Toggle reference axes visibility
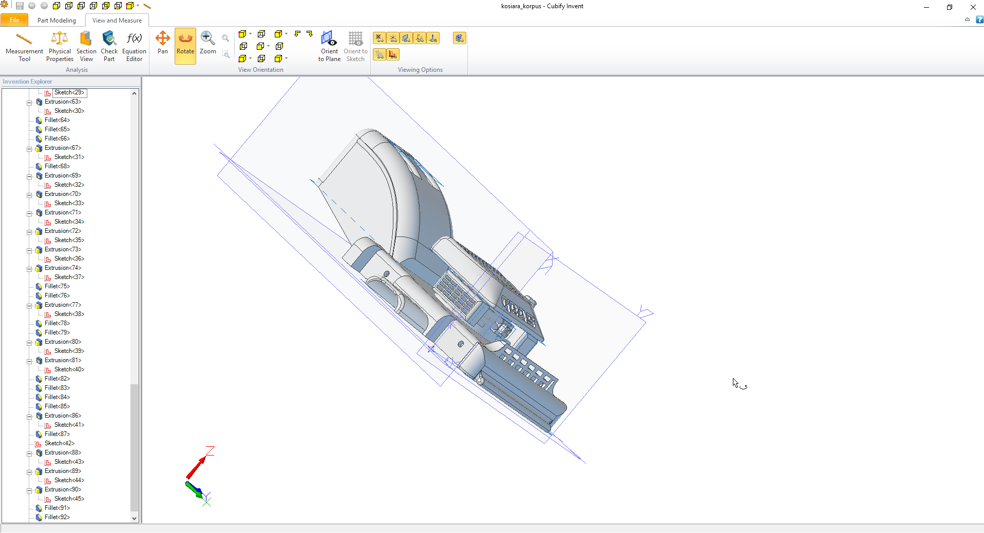Image resolution: width=984 pixels, height=533 pixels. 393,38
